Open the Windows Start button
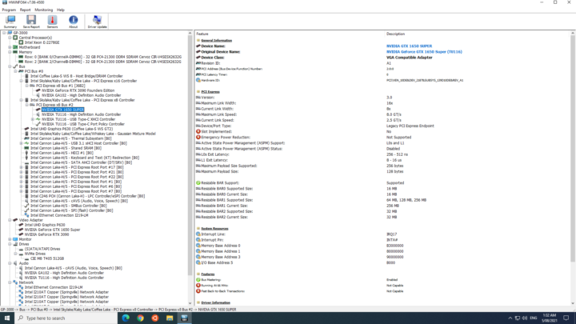This screenshot has width=576, height=324. tap(7, 318)
